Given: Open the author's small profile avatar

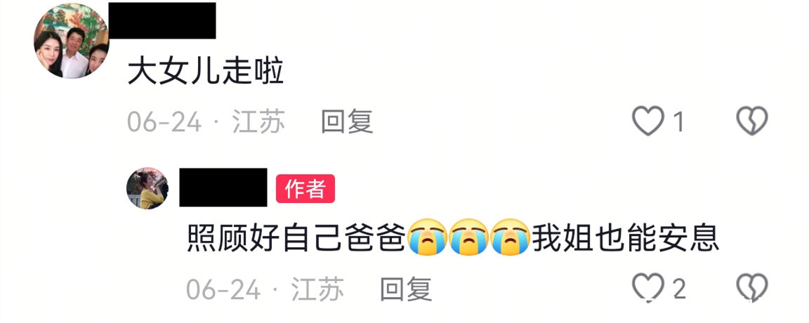Looking at the screenshot, I should [147, 188].
